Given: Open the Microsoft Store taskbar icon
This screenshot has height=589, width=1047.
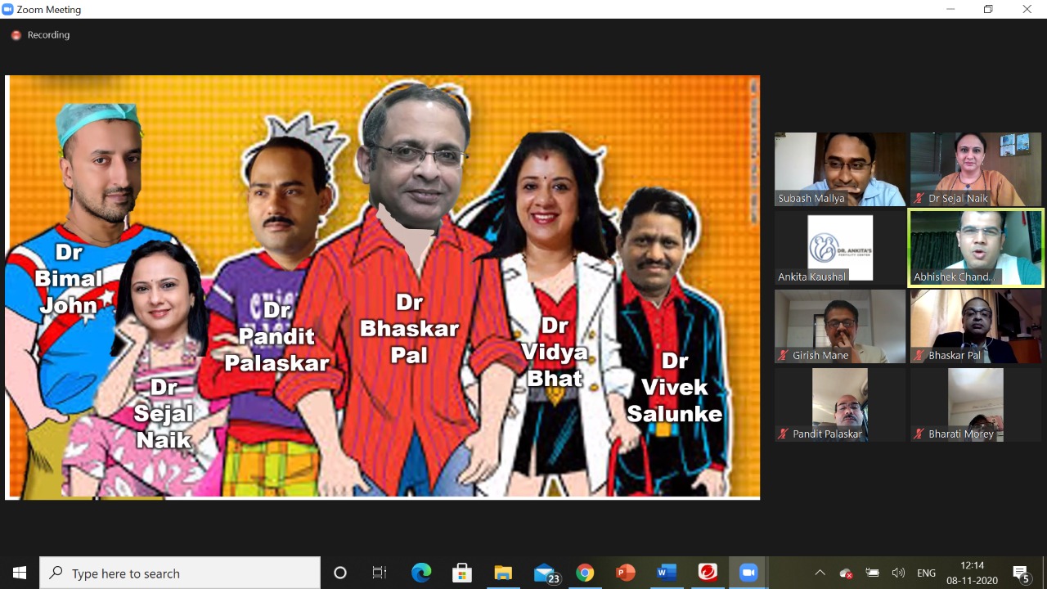Looking at the screenshot, I should pos(462,573).
